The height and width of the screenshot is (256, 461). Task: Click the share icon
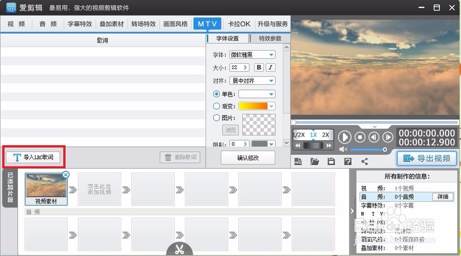coord(364,161)
